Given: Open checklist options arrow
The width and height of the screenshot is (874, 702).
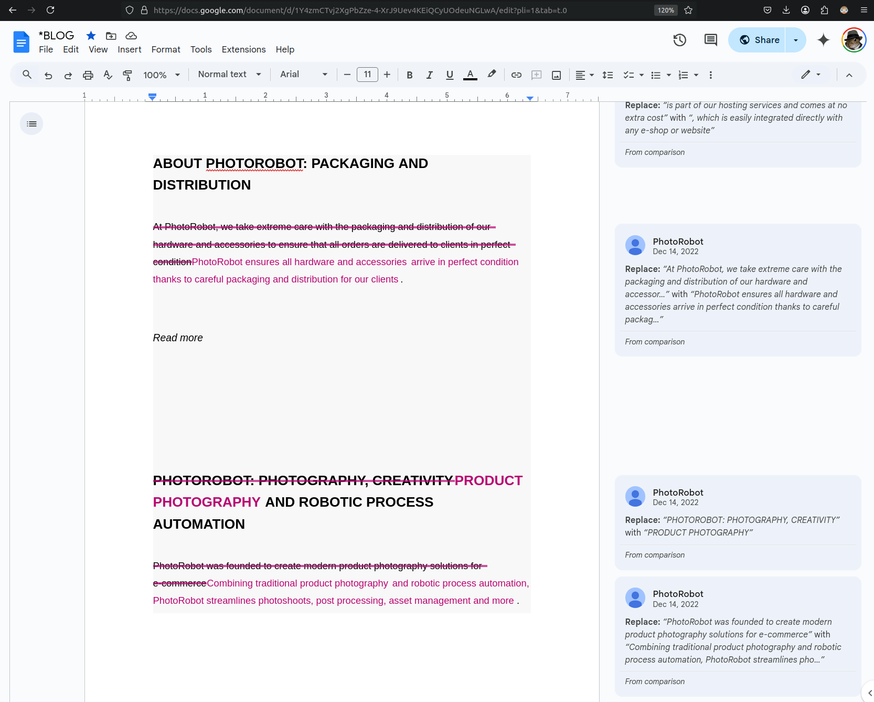Looking at the screenshot, I should point(642,75).
